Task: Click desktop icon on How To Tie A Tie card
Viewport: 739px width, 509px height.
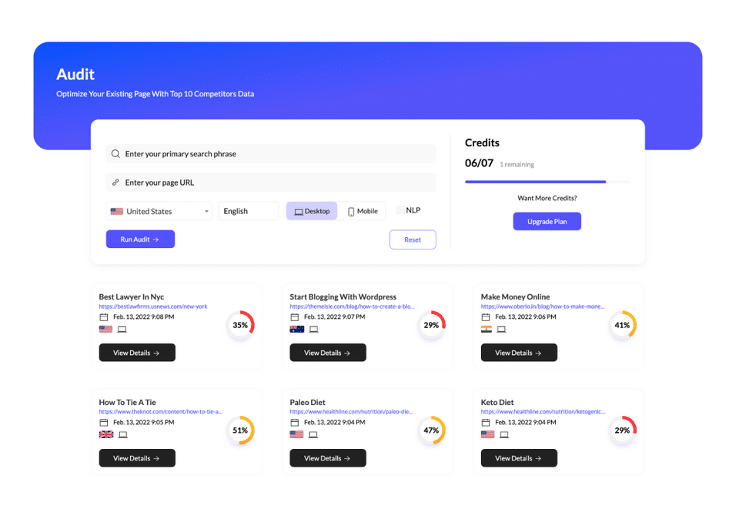Action: tap(123, 435)
